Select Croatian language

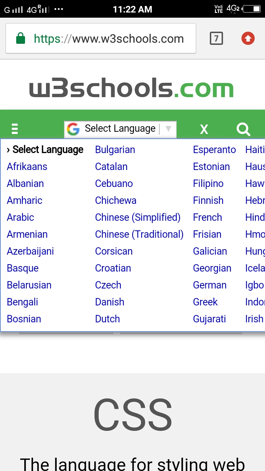tap(113, 268)
